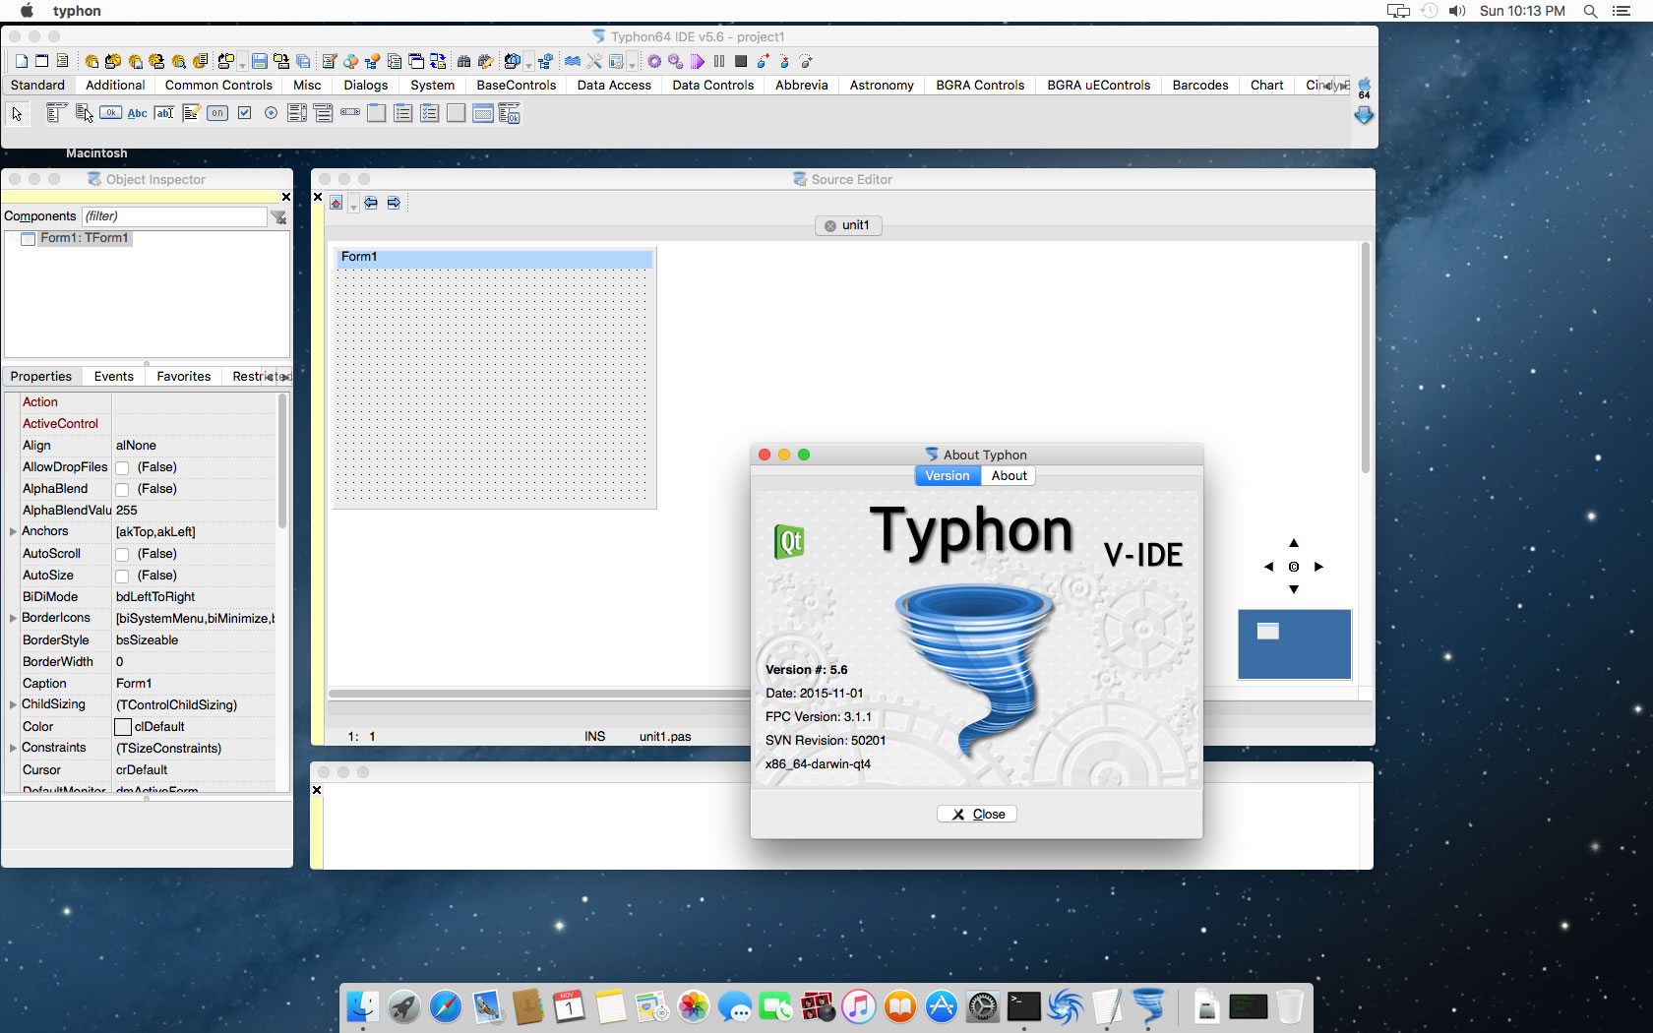Open dropdown arrow beside the Source Editor home icon
The image size is (1653, 1033).
[x=353, y=205]
